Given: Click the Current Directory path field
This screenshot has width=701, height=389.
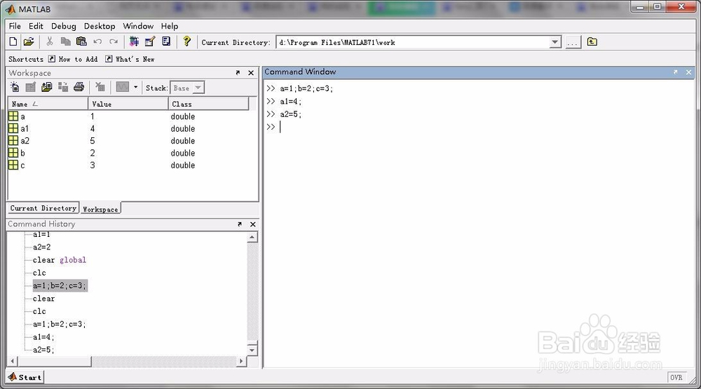Looking at the screenshot, I should [413, 43].
